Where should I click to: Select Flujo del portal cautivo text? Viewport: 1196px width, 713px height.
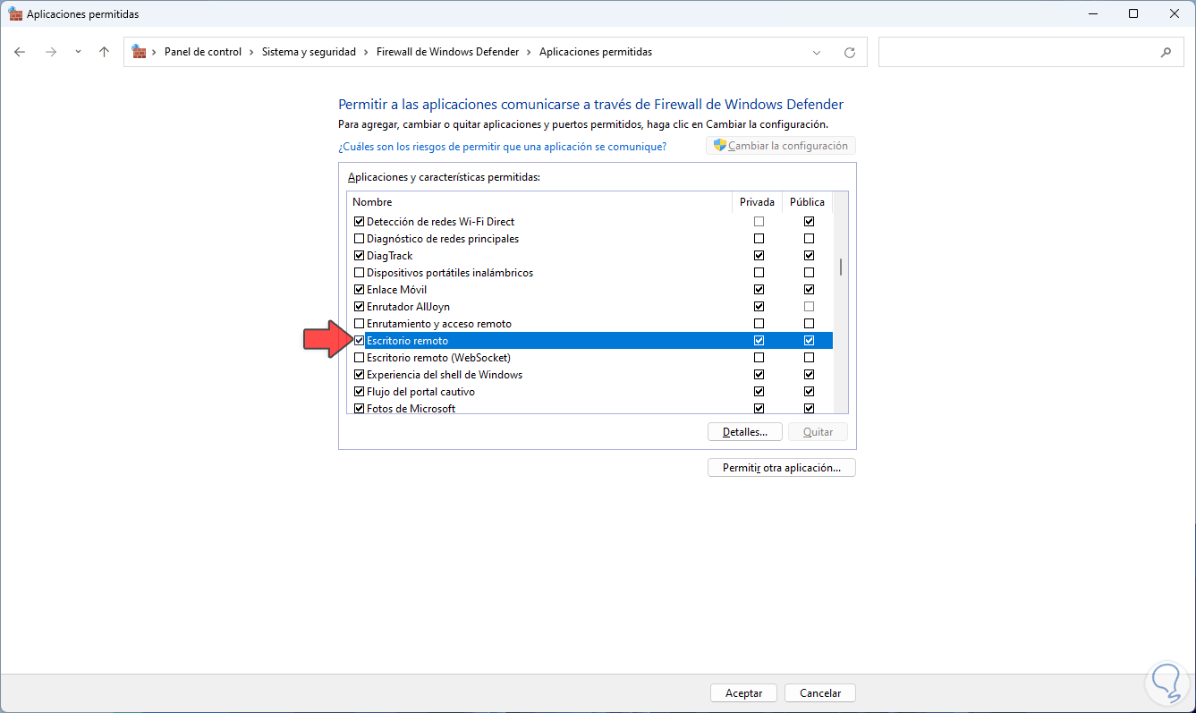[x=421, y=392]
